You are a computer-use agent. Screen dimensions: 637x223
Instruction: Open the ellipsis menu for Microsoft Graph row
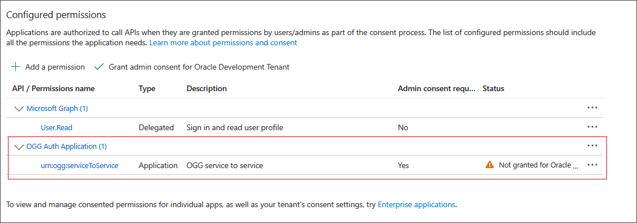click(x=592, y=108)
